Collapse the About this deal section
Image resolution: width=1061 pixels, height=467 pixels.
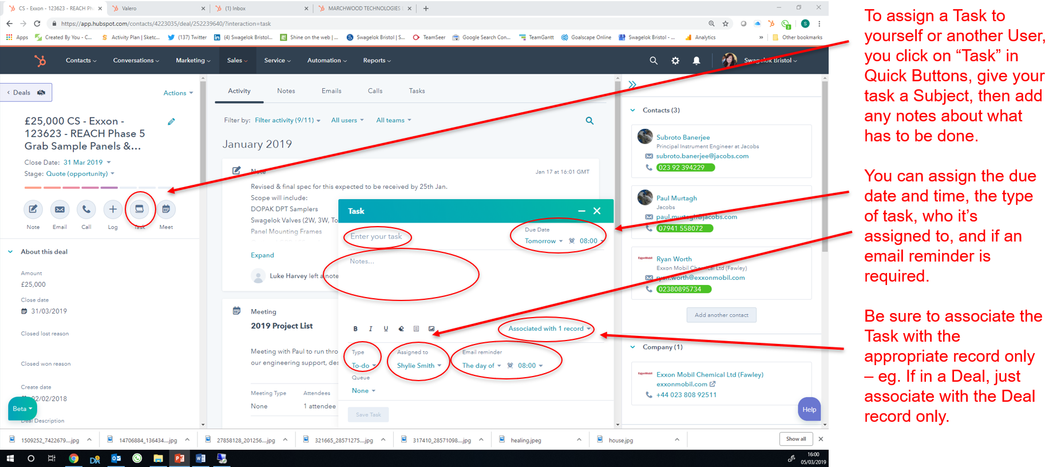[x=10, y=252]
